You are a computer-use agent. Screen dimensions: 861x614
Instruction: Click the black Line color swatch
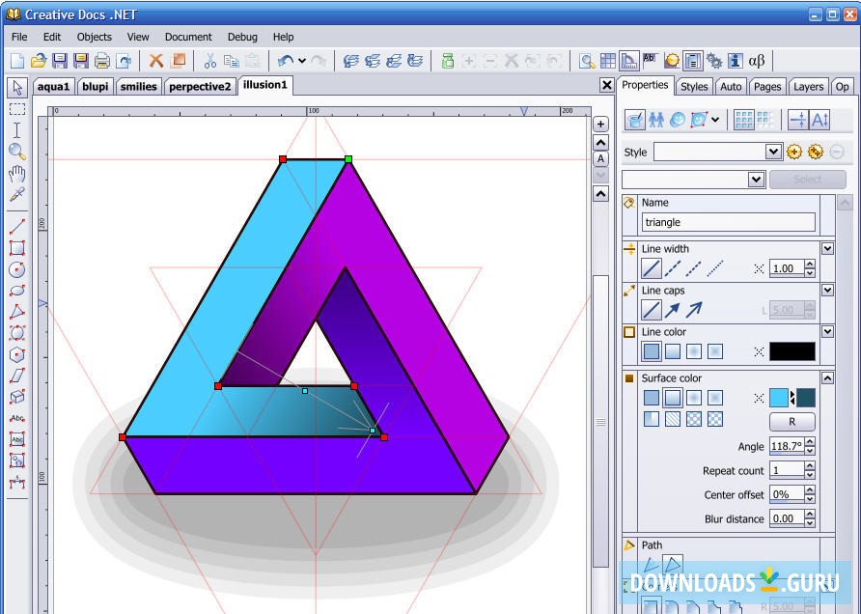click(x=792, y=351)
